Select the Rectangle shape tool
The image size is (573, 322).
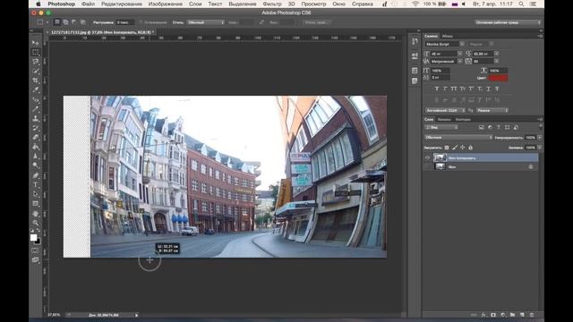(36, 204)
